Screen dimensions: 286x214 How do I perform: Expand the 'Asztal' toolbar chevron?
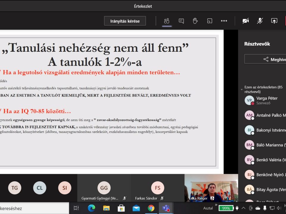pos(216,205)
